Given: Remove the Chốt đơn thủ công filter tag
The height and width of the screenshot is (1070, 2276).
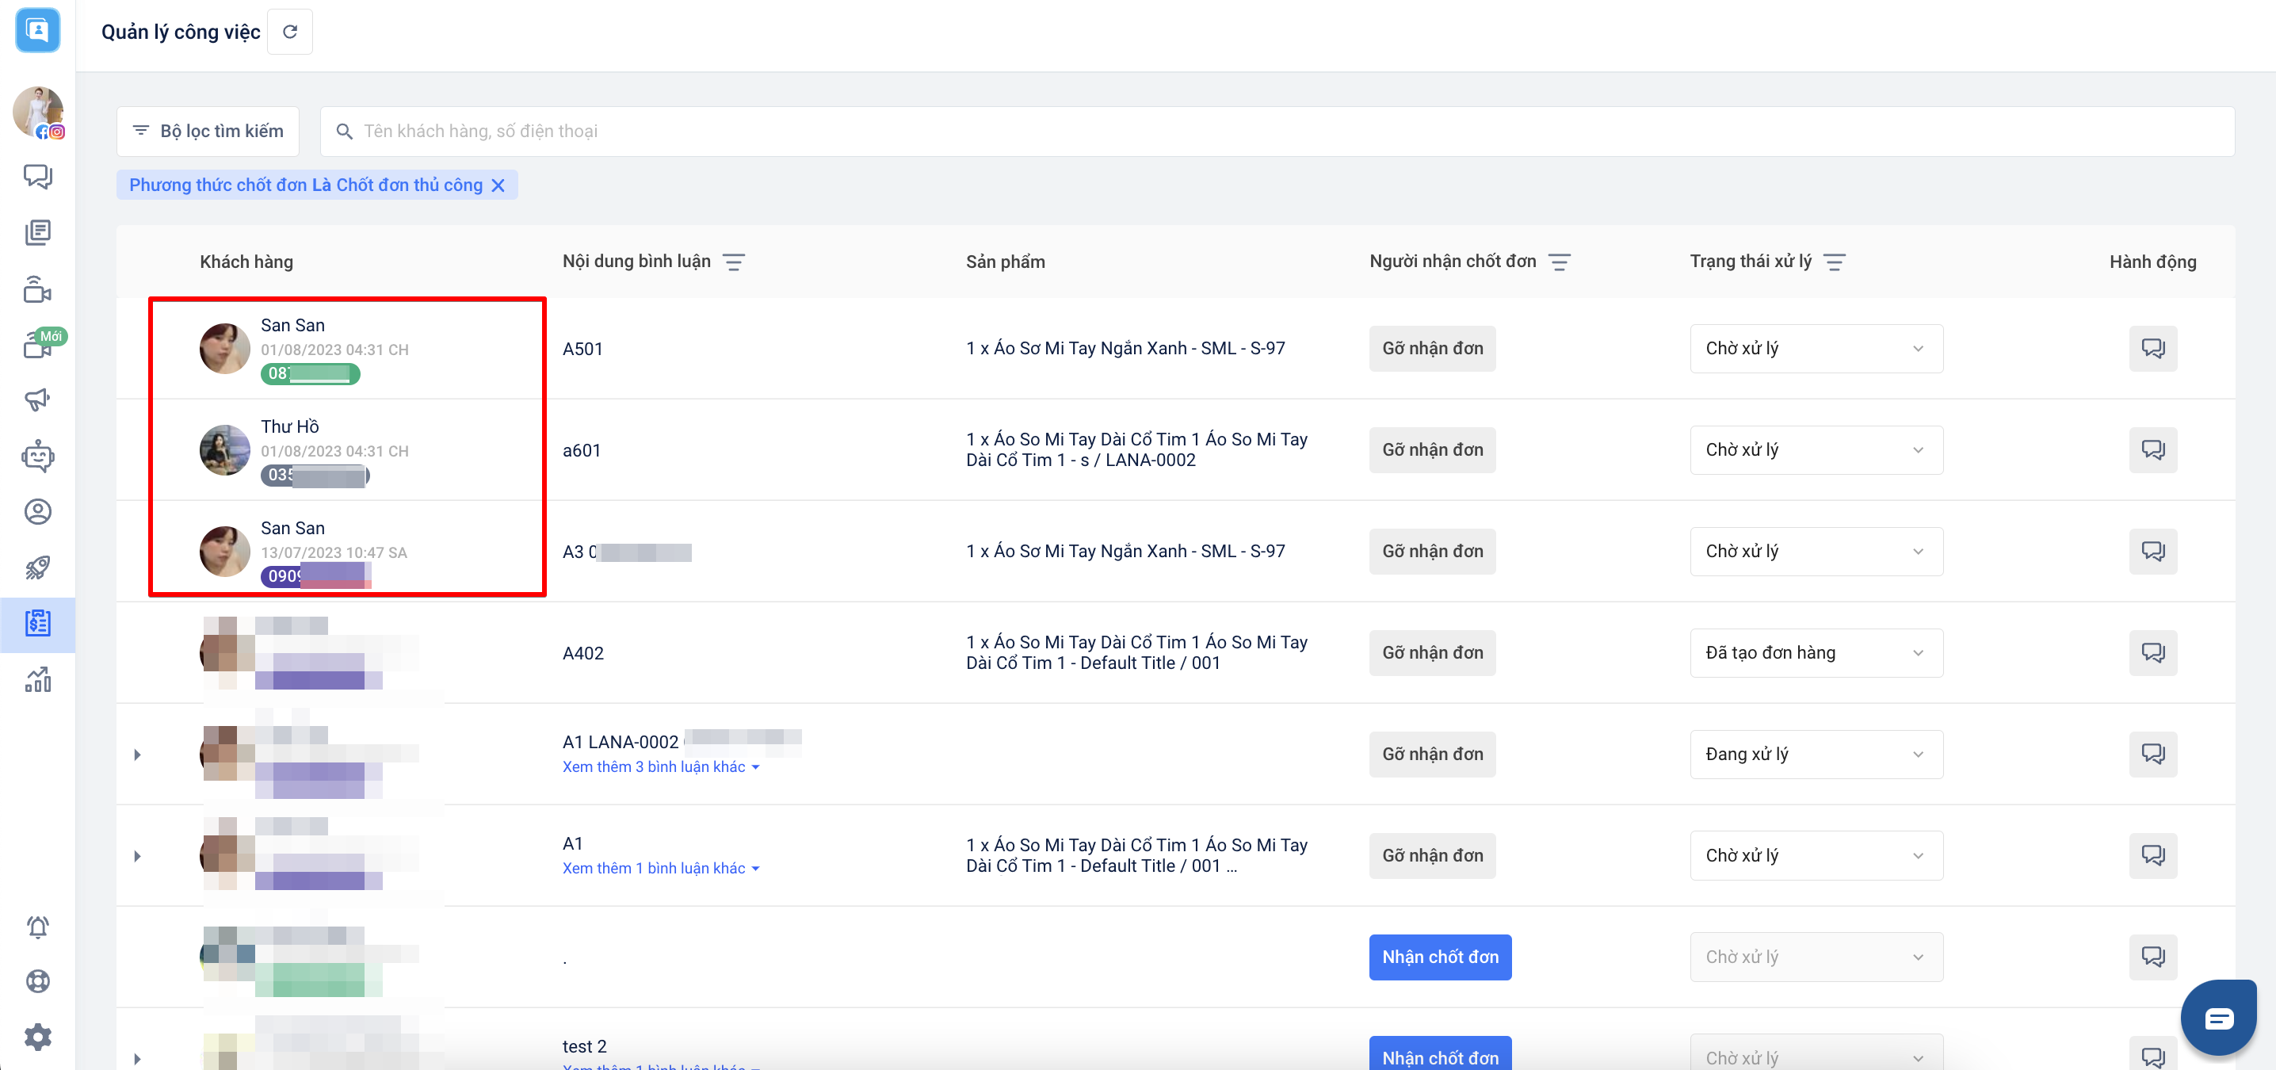Looking at the screenshot, I should 498,185.
